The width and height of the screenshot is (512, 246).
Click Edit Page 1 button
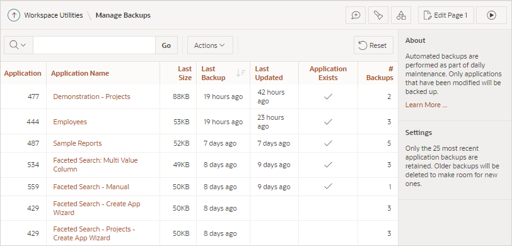446,15
